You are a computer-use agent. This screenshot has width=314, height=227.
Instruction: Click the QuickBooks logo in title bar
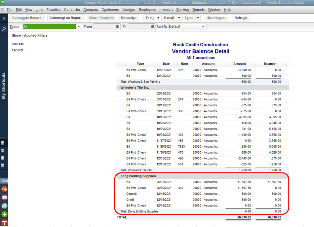point(2,2)
